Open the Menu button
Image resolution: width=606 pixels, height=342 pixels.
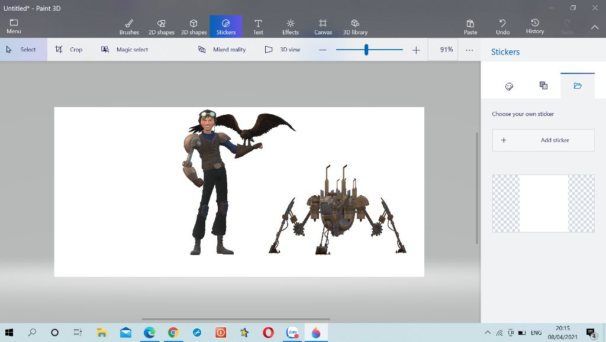pos(14,26)
